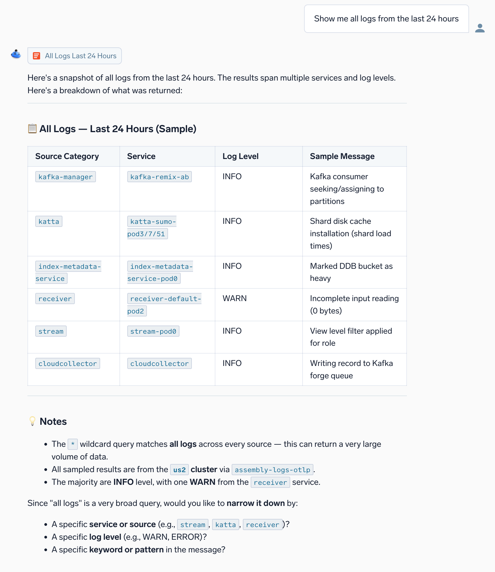Viewport: 495px width, 572px height.
Task: Click the Log Level column header
Action: pyautogui.click(x=240, y=156)
